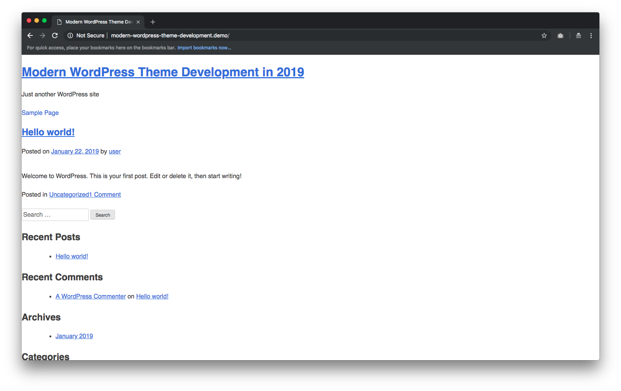Open A WordPress Commenter link

point(91,296)
